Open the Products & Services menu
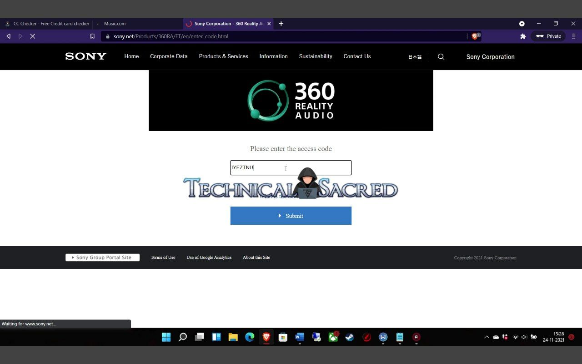582x364 pixels. 223,56
